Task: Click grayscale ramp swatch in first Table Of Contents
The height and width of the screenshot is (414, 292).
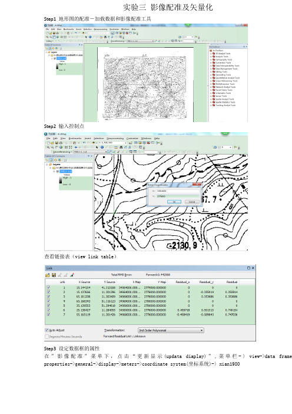Action: coord(57,67)
